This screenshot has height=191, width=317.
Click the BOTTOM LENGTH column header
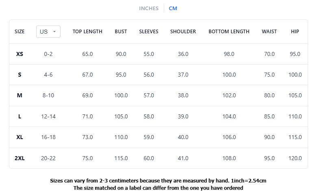229,32
